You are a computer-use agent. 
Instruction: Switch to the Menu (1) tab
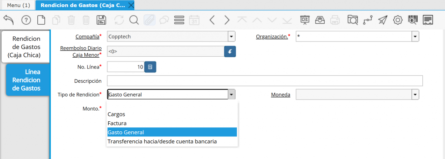point(18,5)
